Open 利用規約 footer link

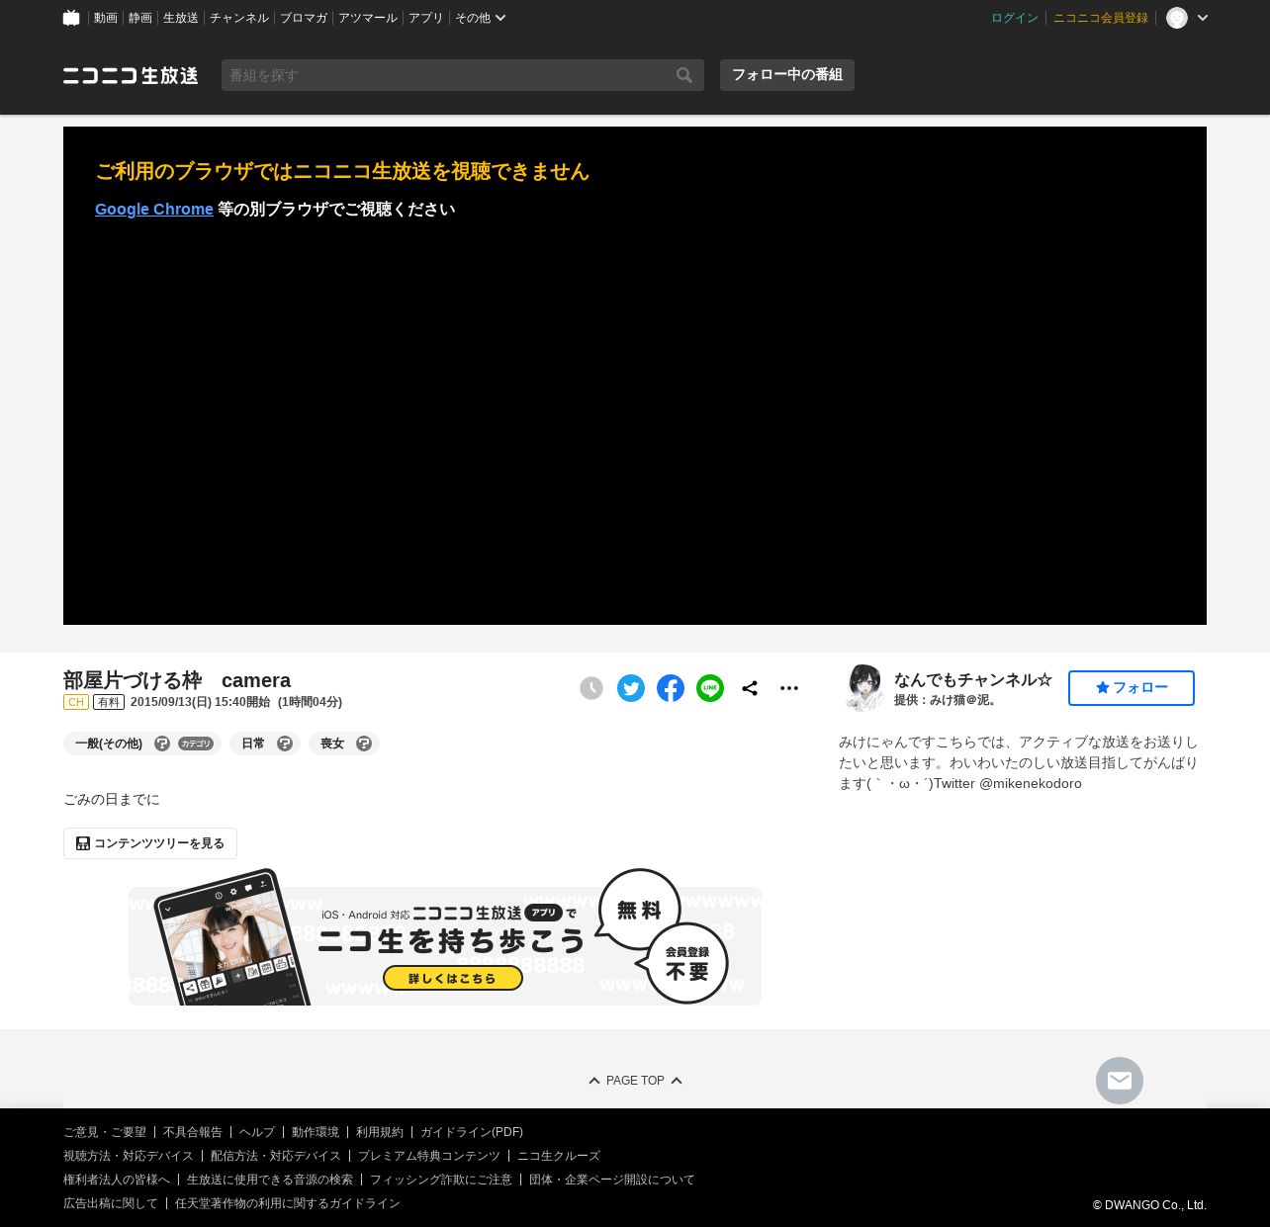point(380,1132)
